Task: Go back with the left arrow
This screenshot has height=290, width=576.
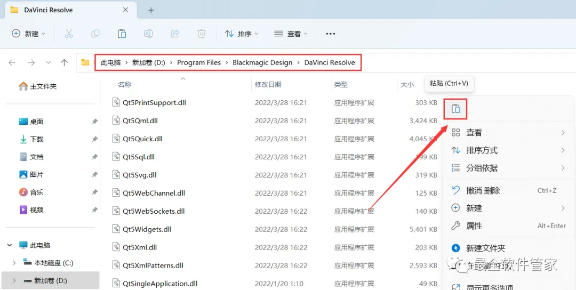Action: (x=12, y=62)
